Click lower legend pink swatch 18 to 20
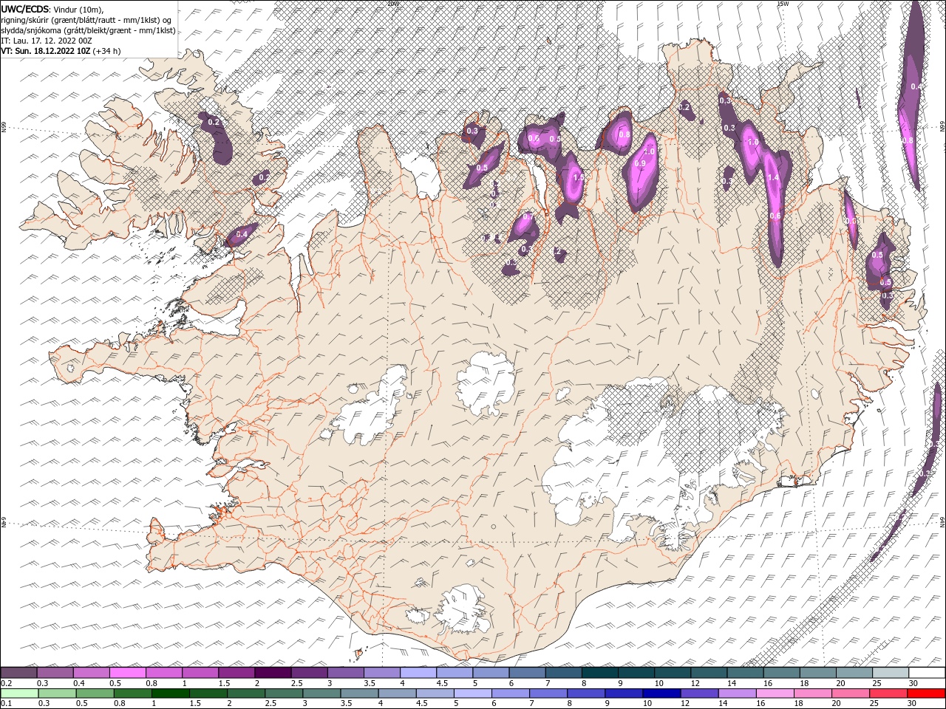 click(813, 693)
